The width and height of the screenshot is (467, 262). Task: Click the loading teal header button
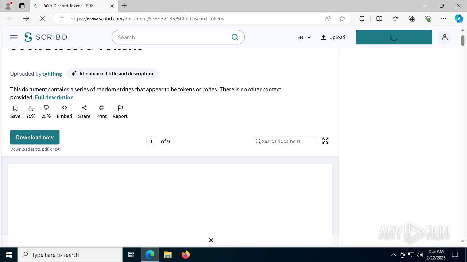394,37
